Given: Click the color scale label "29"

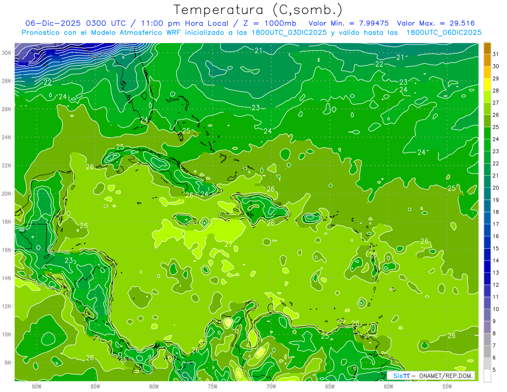Looking at the screenshot, I should (496, 79).
